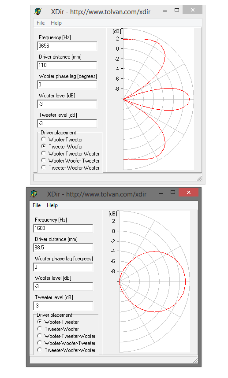Click Driver distance field showing 88.5

coord(63,248)
